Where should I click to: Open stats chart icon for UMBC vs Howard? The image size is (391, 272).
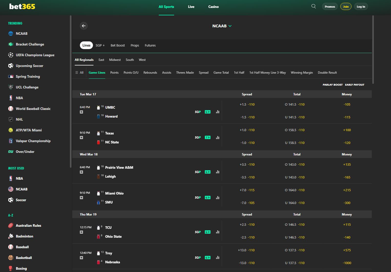pyautogui.click(x=217, y=112)
